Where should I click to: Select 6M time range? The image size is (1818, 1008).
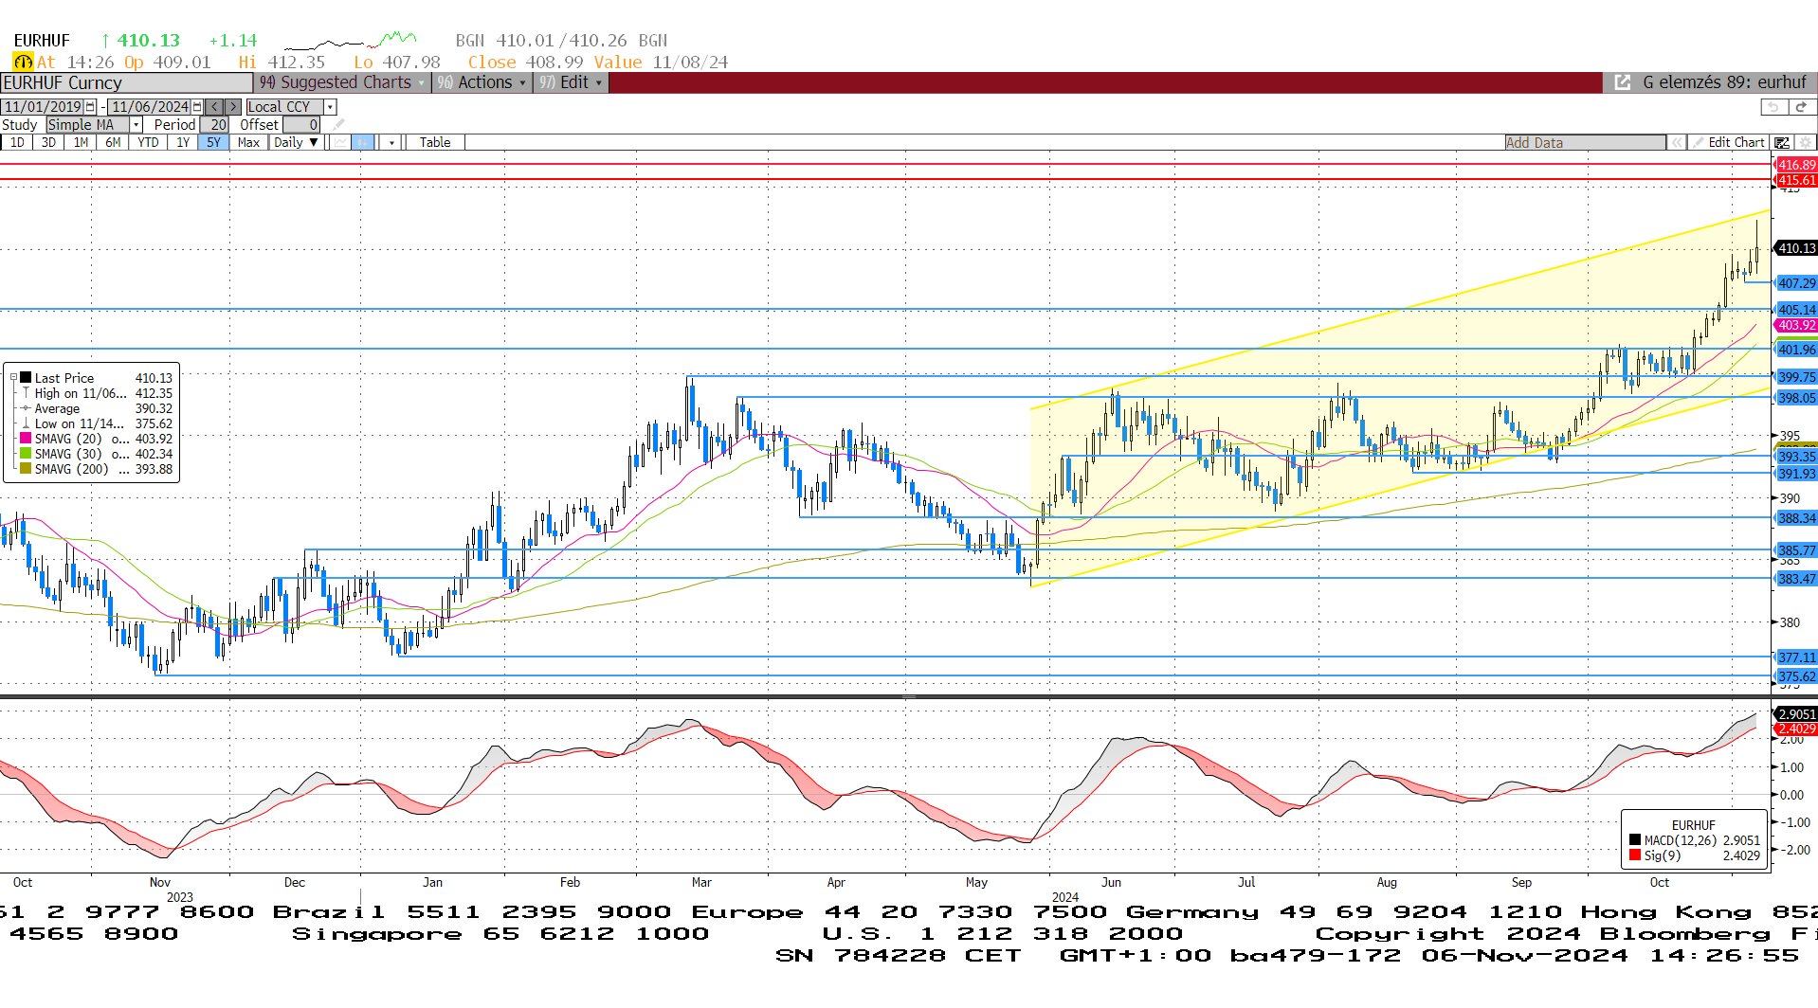coord(114,142)
